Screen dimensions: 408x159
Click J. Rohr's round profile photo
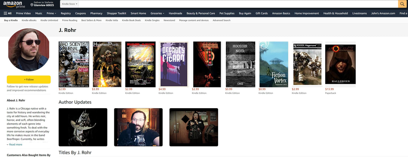pyautogui.click(x=29, y=50)
